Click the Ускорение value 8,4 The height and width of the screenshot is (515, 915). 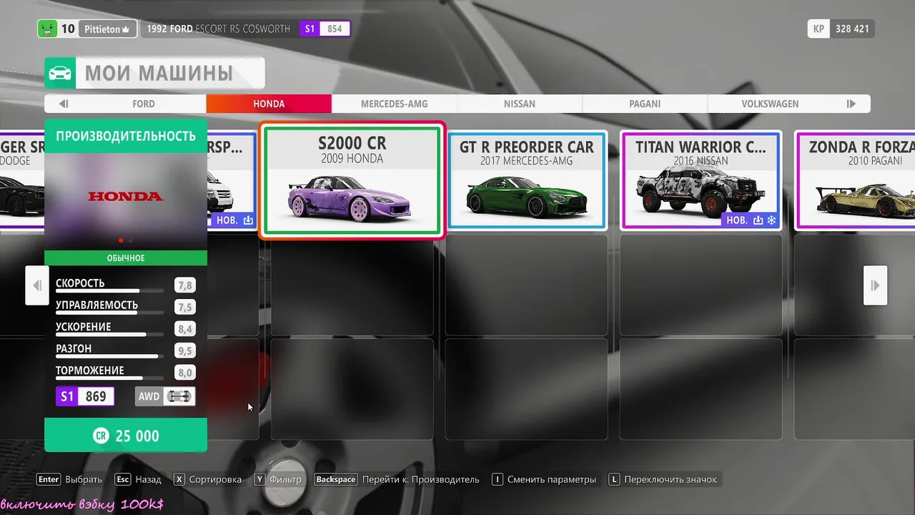(185, 329)
